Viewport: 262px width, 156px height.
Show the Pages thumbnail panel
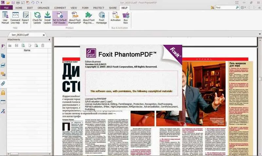coord(3,56)
